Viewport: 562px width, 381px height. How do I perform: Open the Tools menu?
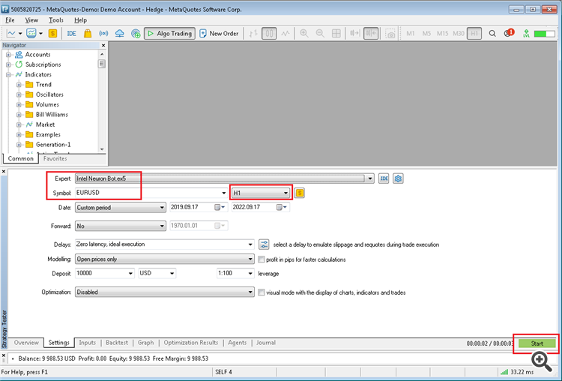point(56,20)
